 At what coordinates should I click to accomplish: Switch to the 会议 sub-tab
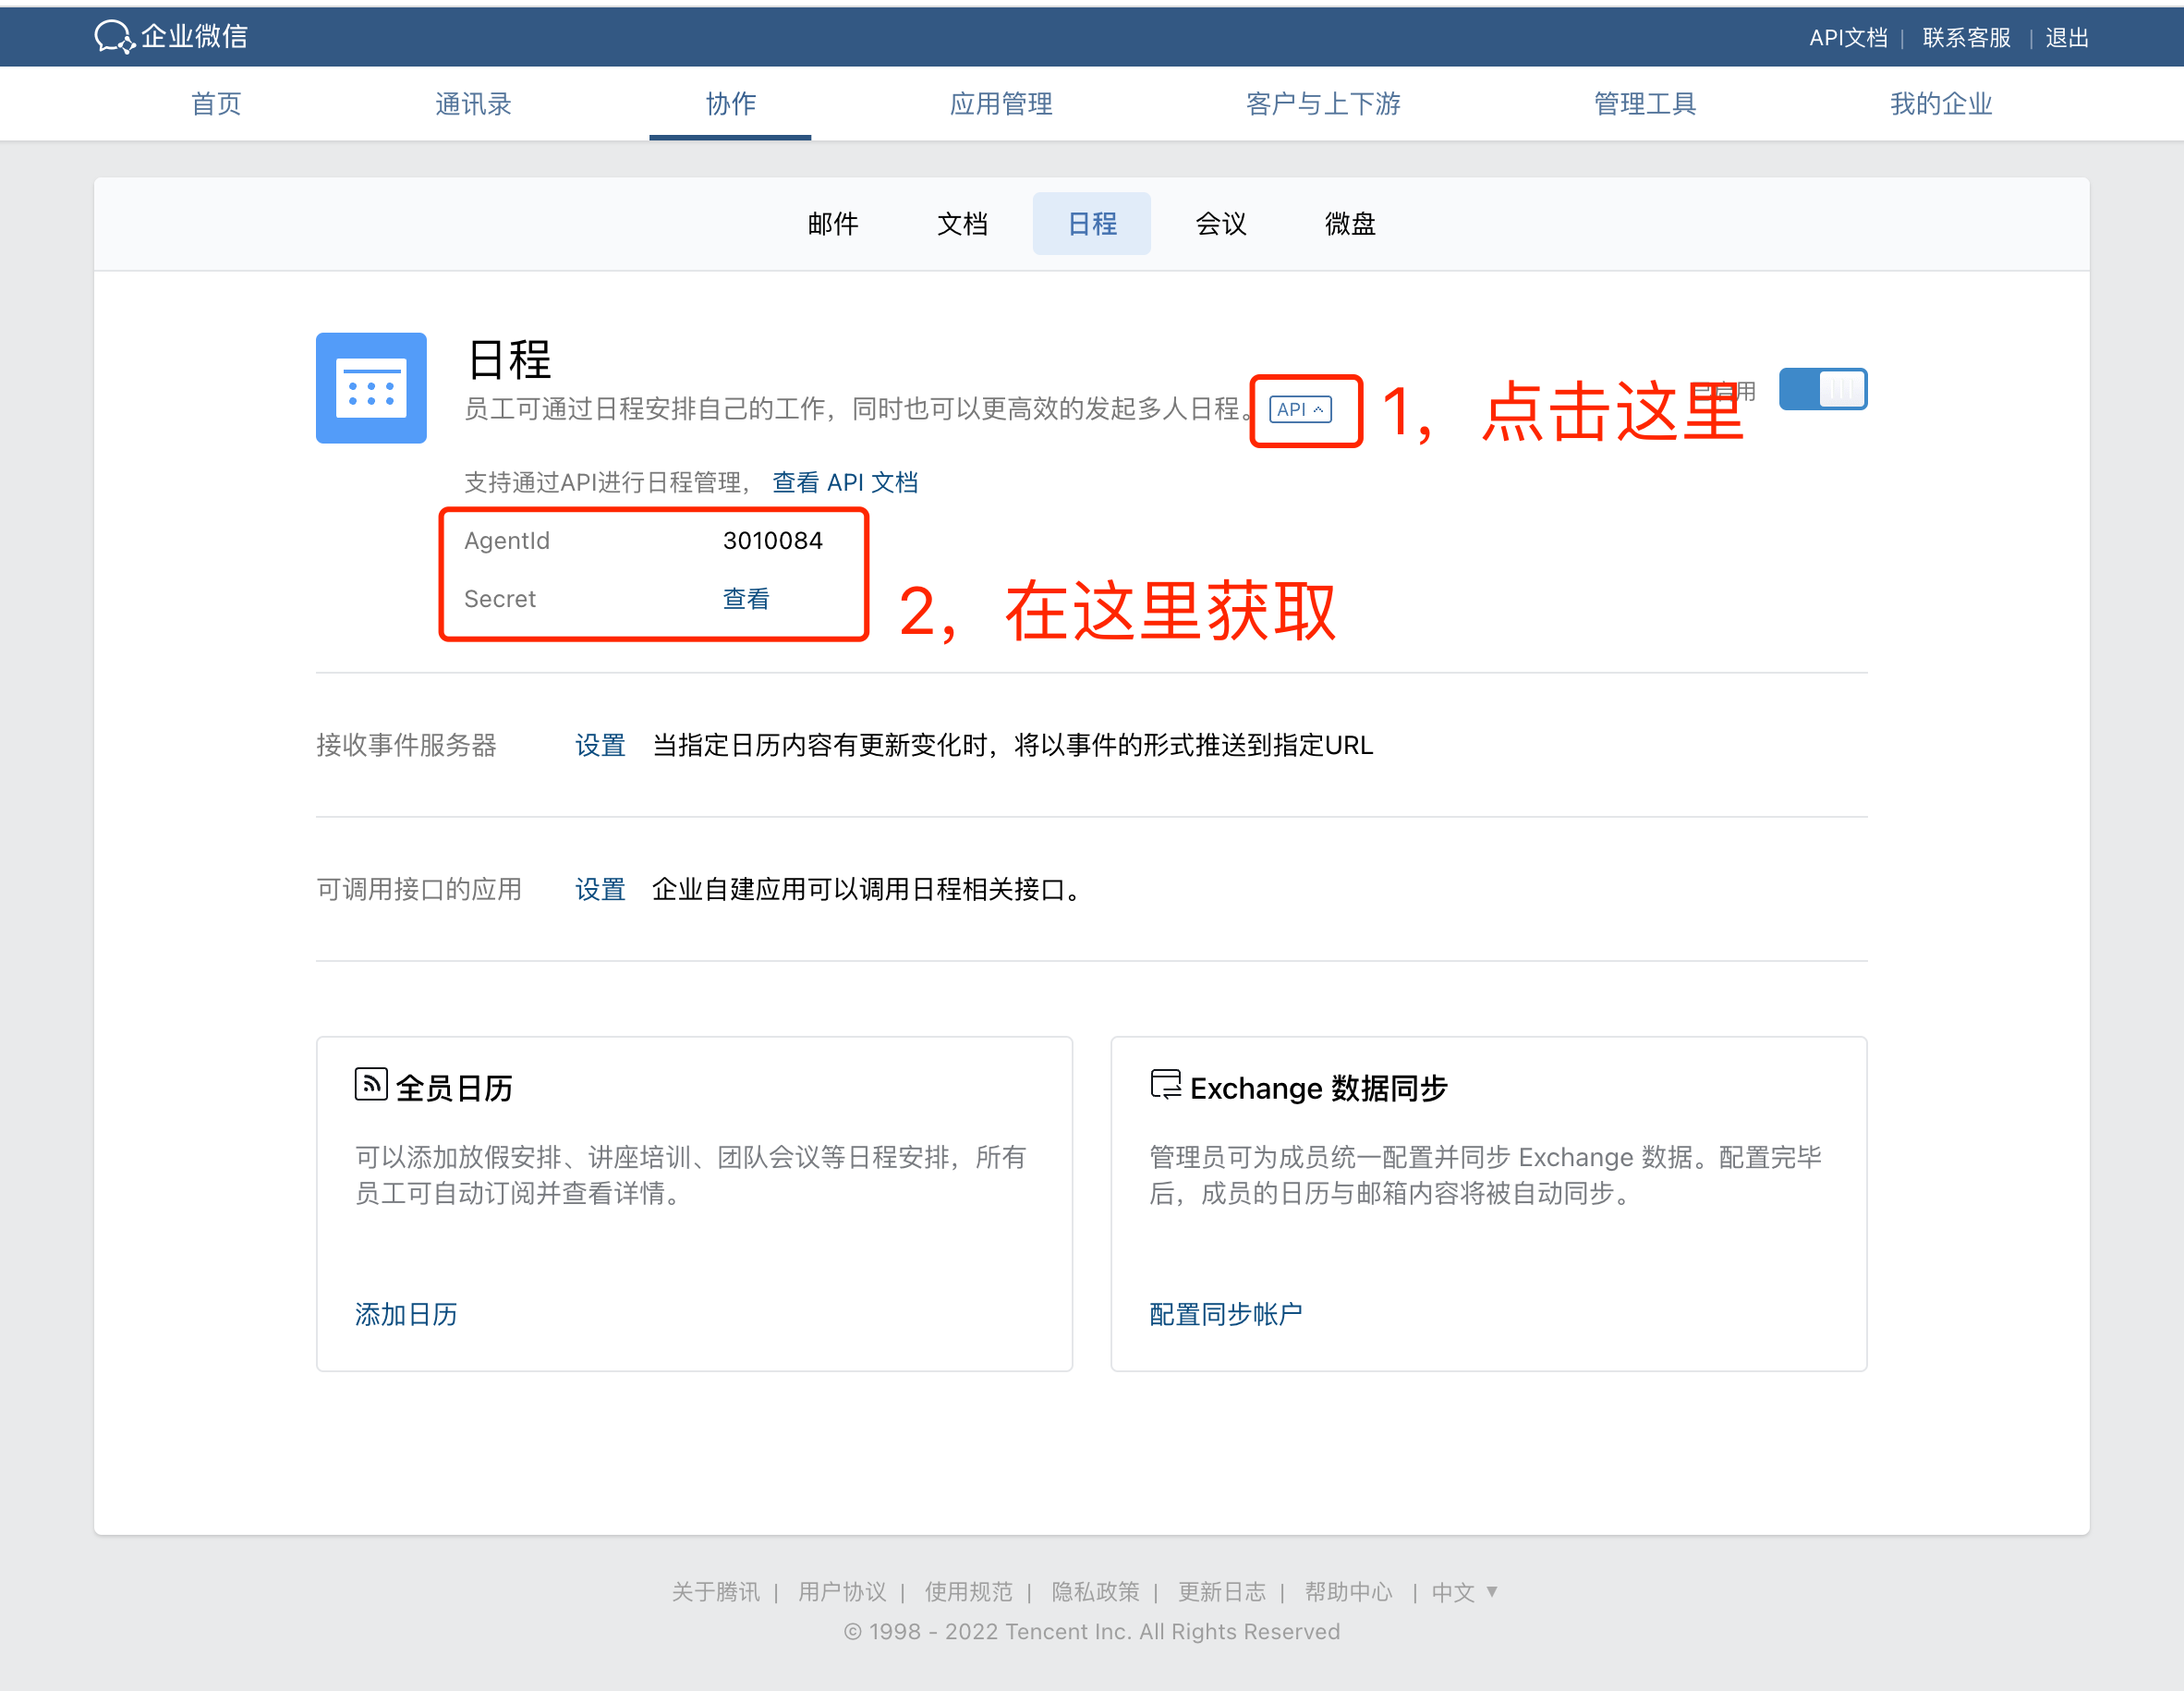point(1221,224)
